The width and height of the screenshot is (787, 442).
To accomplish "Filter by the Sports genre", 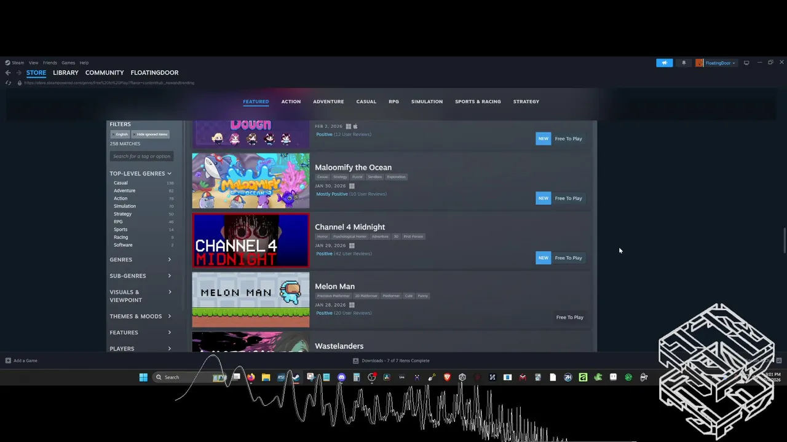I will [x=143, y=230].
